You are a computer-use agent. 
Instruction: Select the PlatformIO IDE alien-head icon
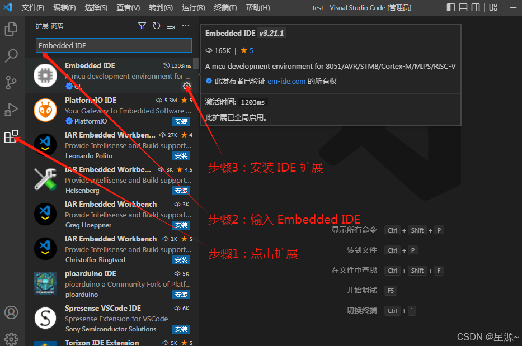click(45, 110)
